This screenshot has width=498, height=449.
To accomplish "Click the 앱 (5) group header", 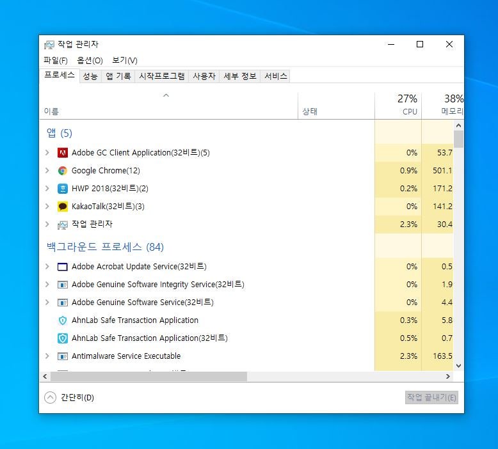I will pyautogui.click(x=60, y=133).
